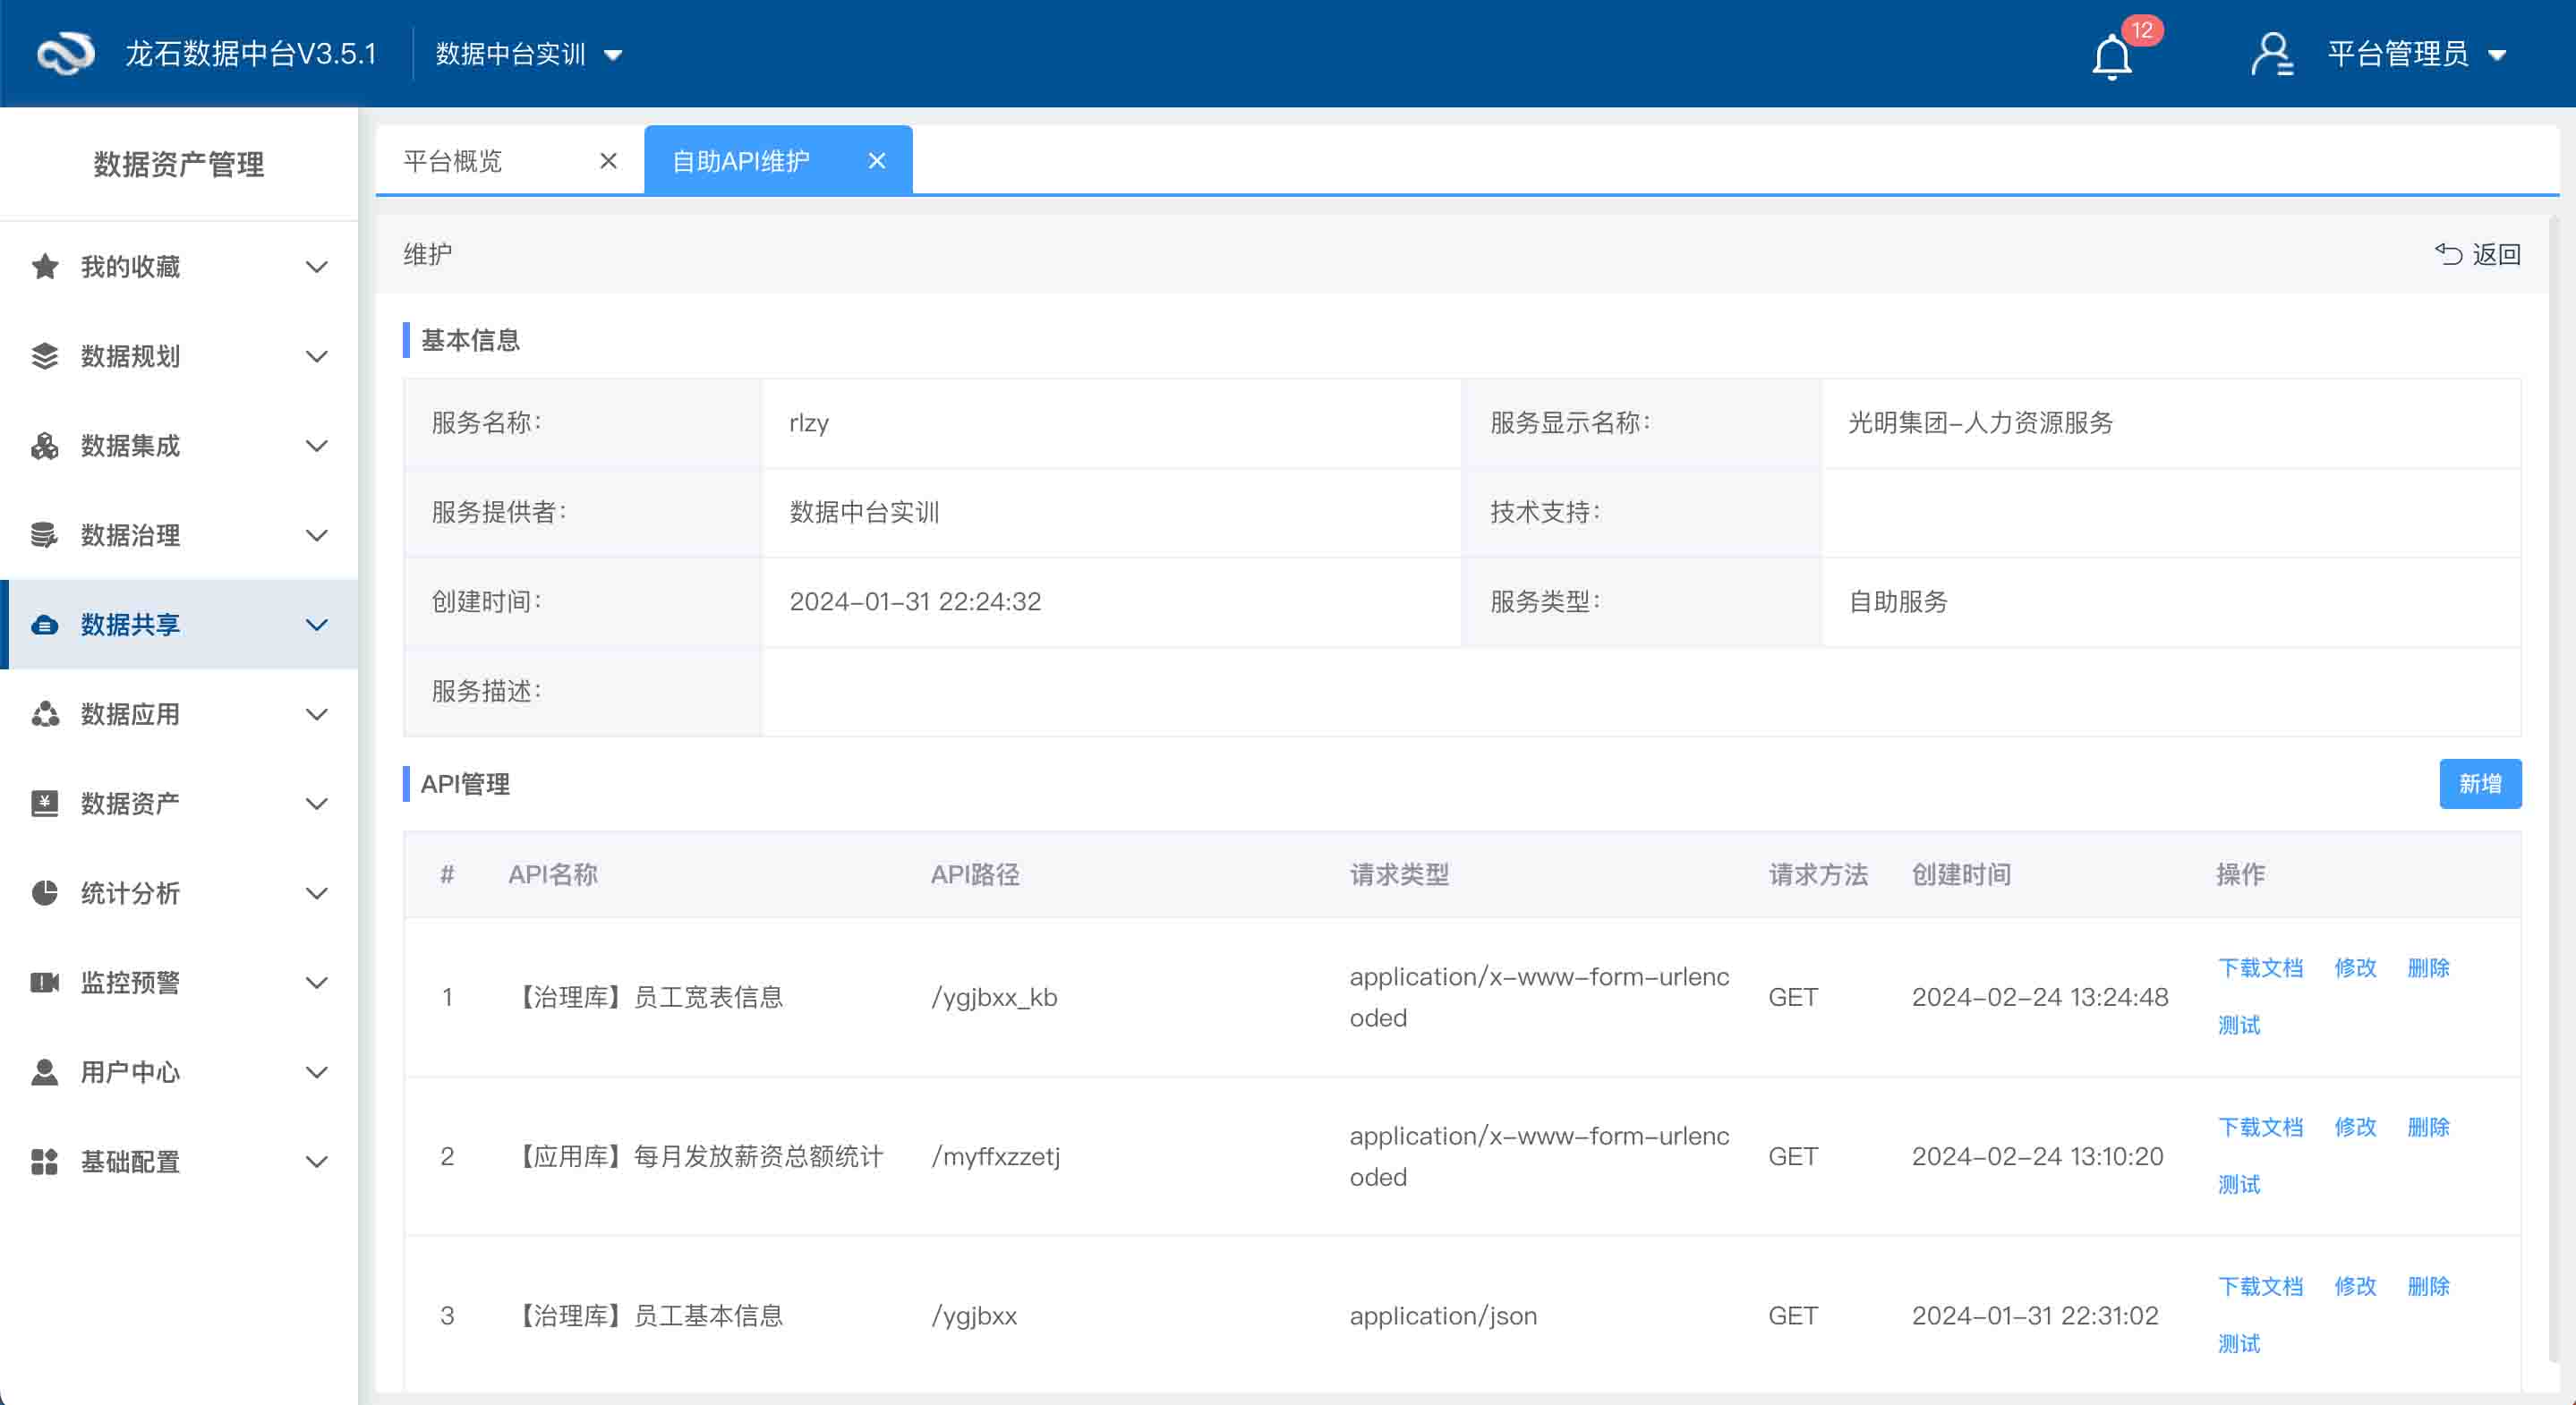Screen dimensions: 2576x1405
Task: Click 修改 for 员工宽表信息 API
Action: pos(2355,968)
